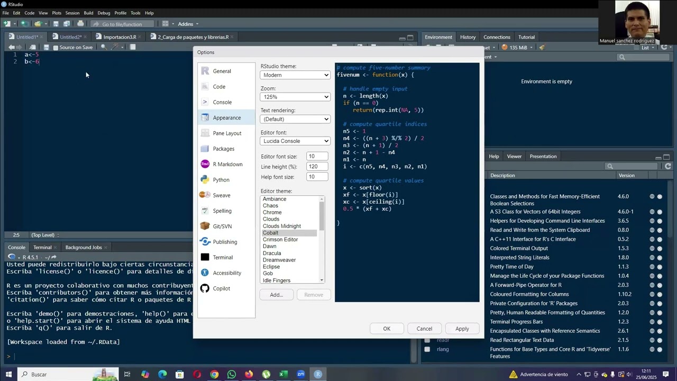The width and height of the screenshot is (677, 381).
Task: Click the Excel icon in taskbar
Action: [x=283, y=374]
